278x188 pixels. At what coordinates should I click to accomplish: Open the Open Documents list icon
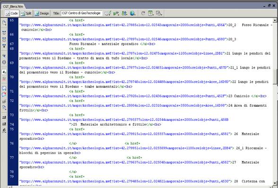coord(4,23)
